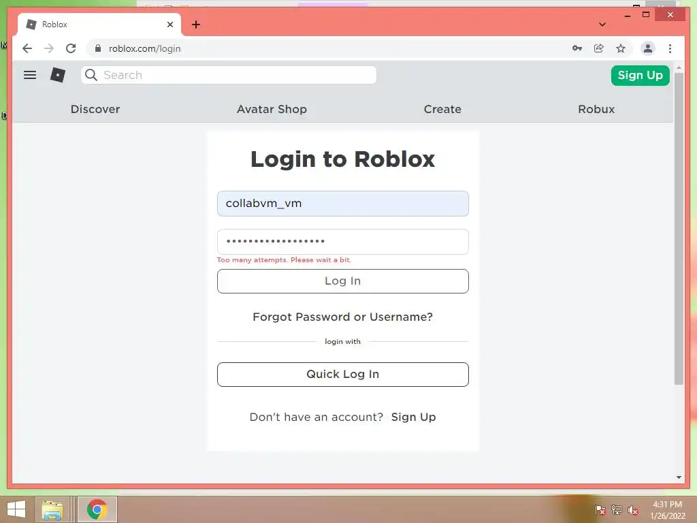Click the 'Too many attempts' error text

tap(284, 259)
